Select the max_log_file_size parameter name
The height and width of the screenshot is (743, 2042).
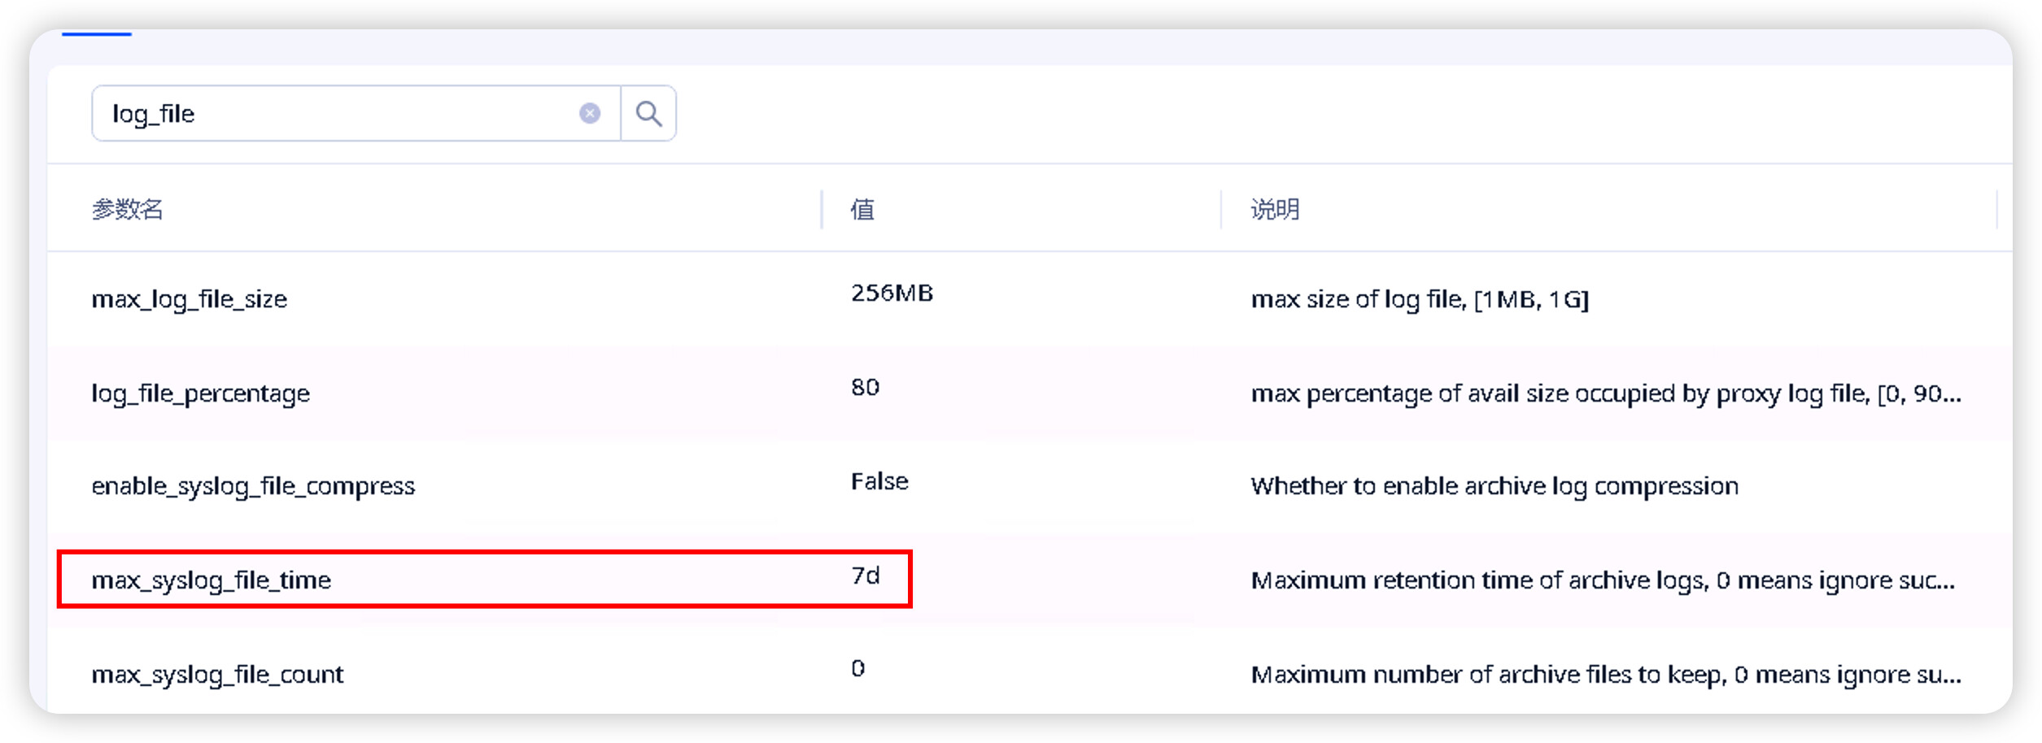tap(189, 299)
